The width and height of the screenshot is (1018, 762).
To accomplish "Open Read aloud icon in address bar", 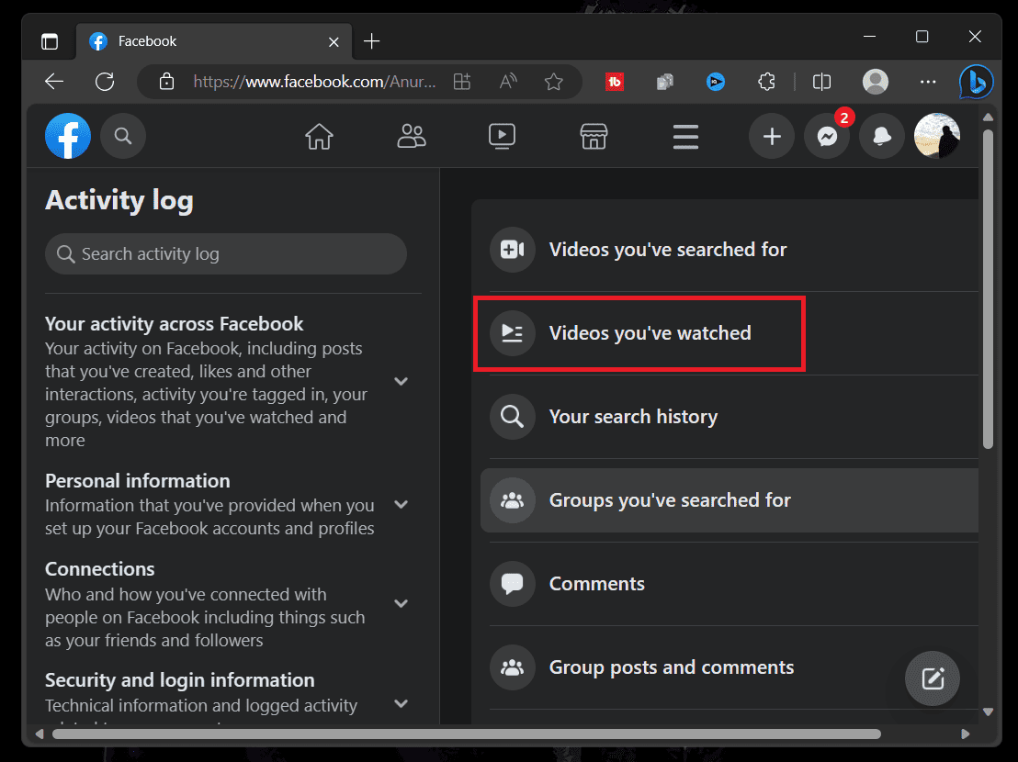I will [508, 82].
